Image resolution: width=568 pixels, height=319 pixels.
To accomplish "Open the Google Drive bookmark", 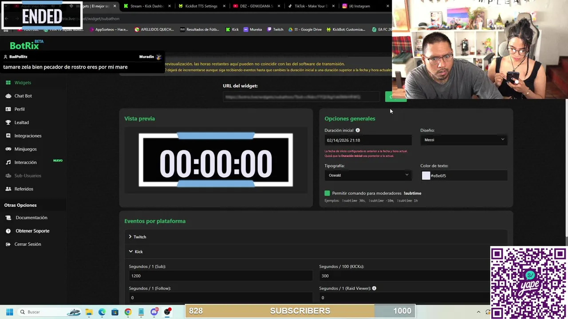I will (x=305, y=29).
